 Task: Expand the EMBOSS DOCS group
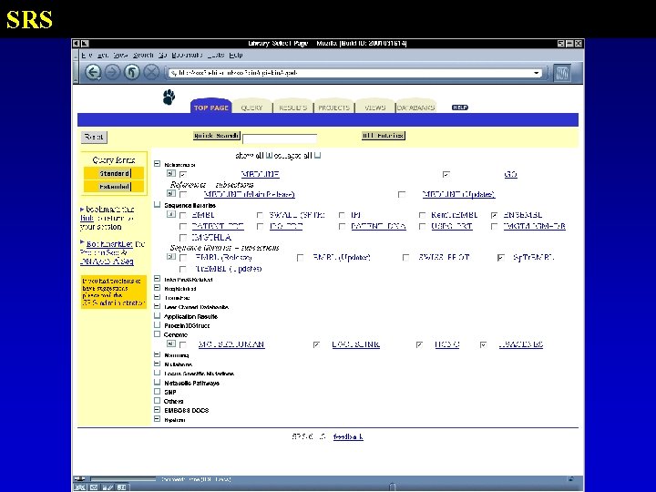click(158, 410)
